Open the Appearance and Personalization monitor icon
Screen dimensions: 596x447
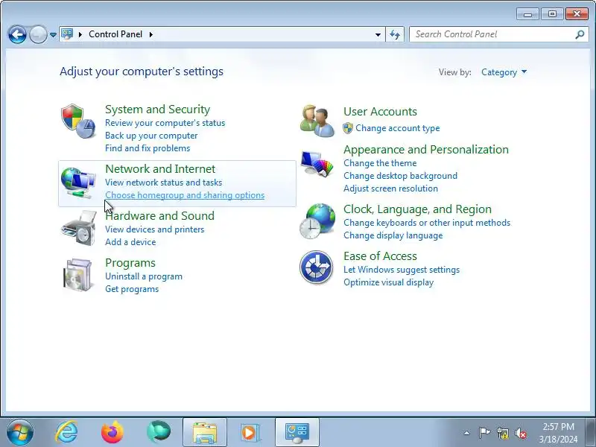(x=317, y=163)
